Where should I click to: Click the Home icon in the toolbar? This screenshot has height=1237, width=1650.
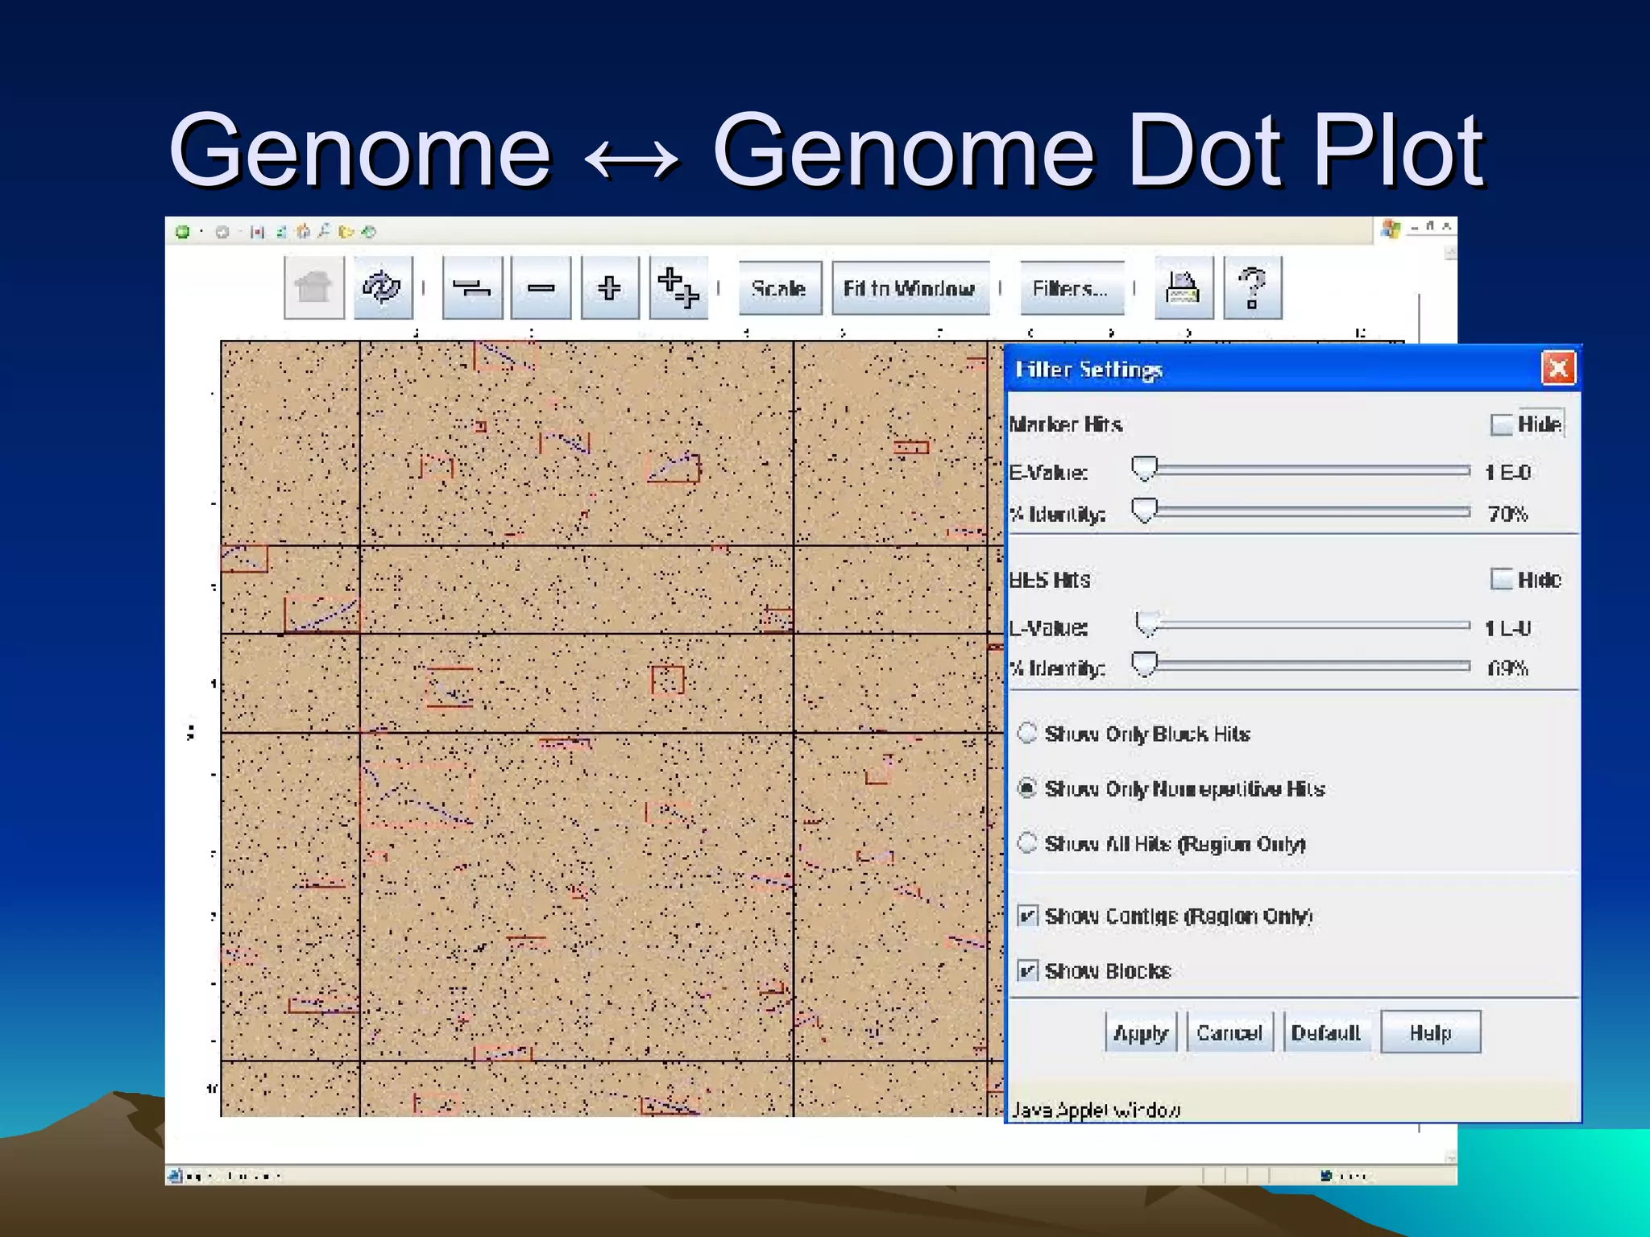(x=313, y=288)
